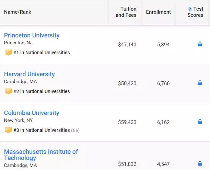Click Columbia's test scores lock icon
The image size is (210, 170).
tap(200, 122)
